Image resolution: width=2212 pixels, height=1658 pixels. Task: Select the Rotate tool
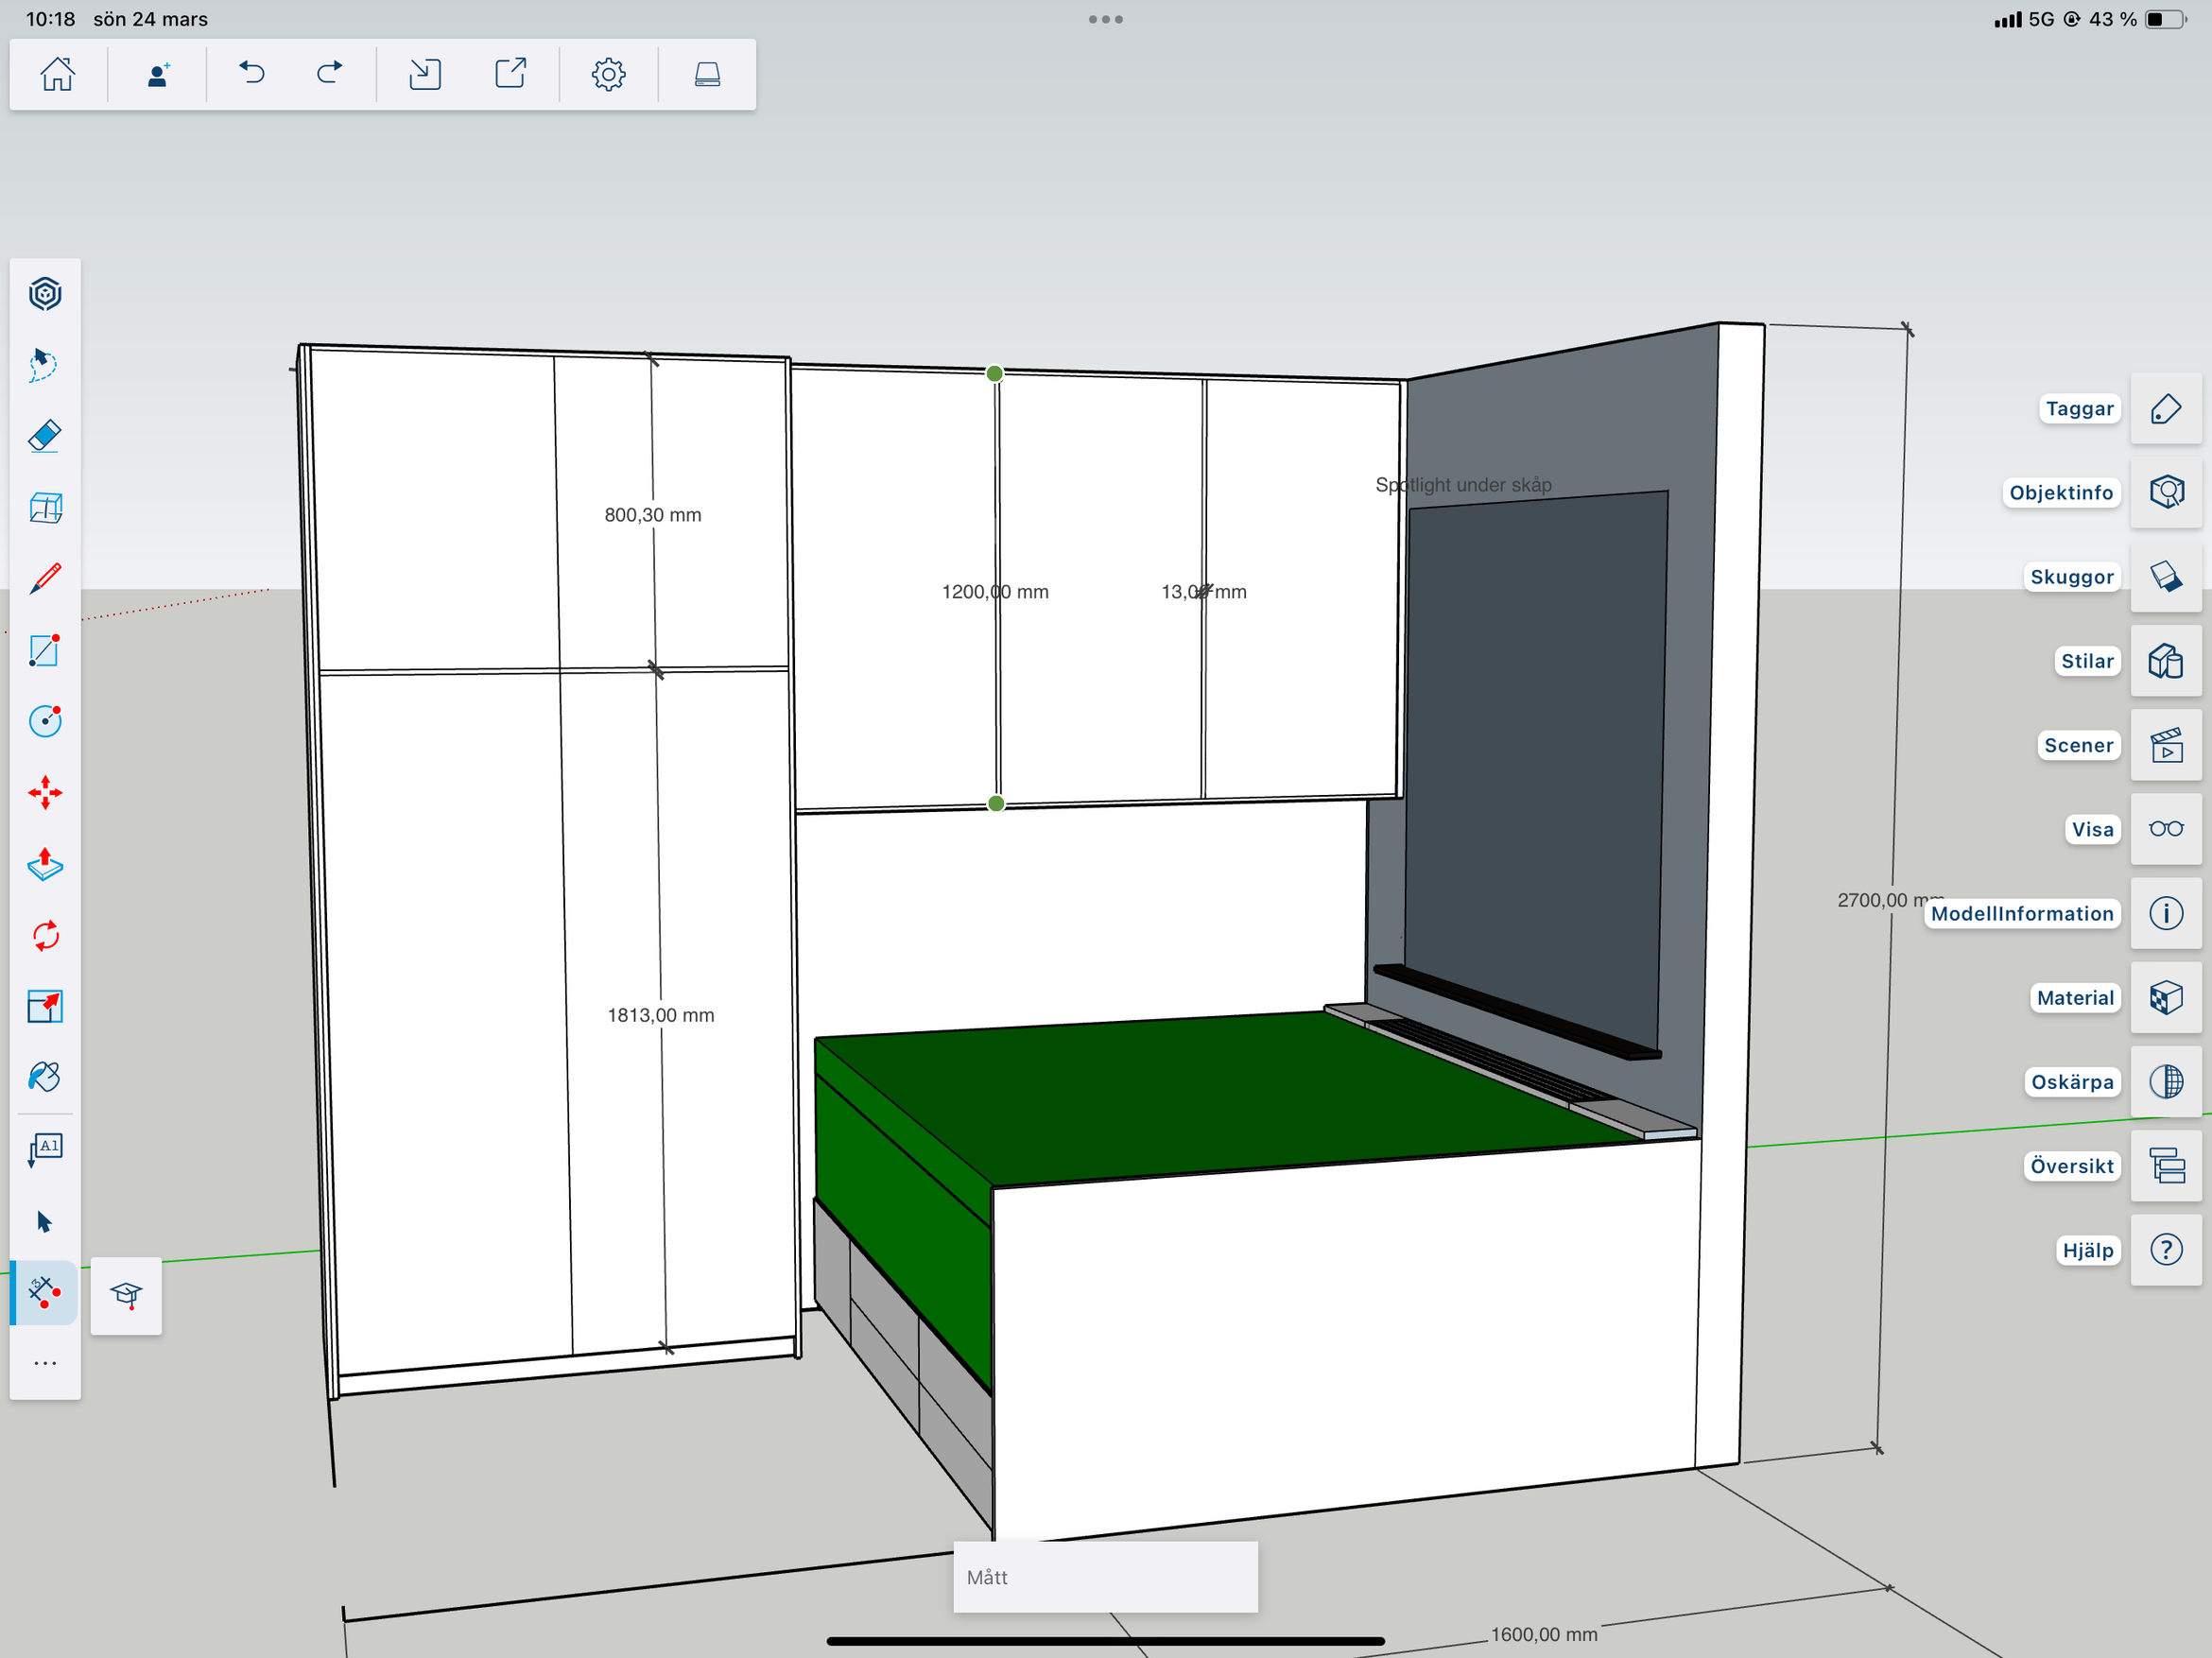pyautogui.click(x=45, y=936)
